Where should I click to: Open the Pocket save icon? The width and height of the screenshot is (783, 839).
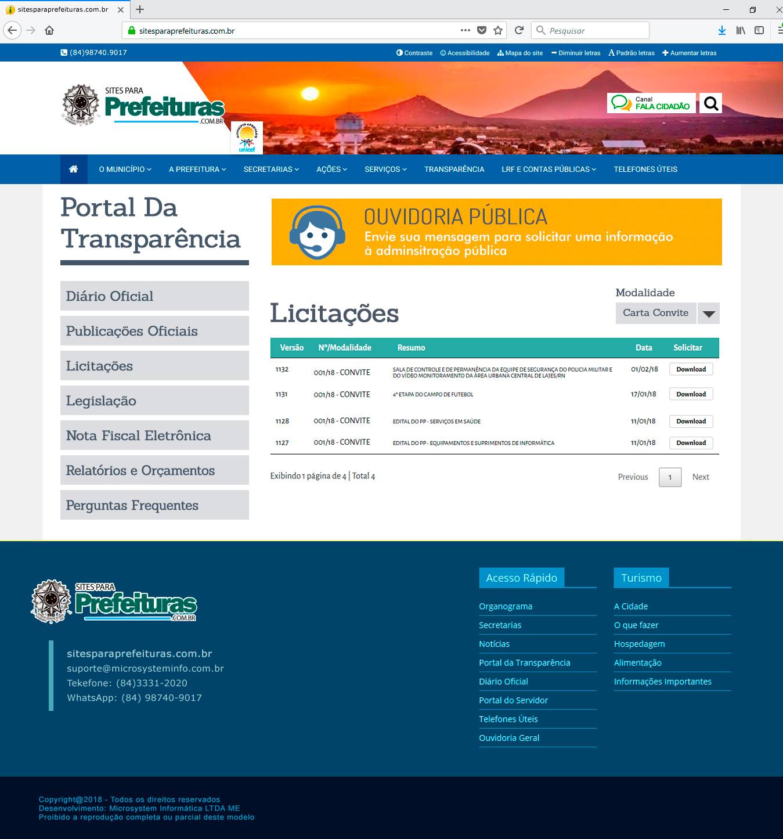coord(482,30)
